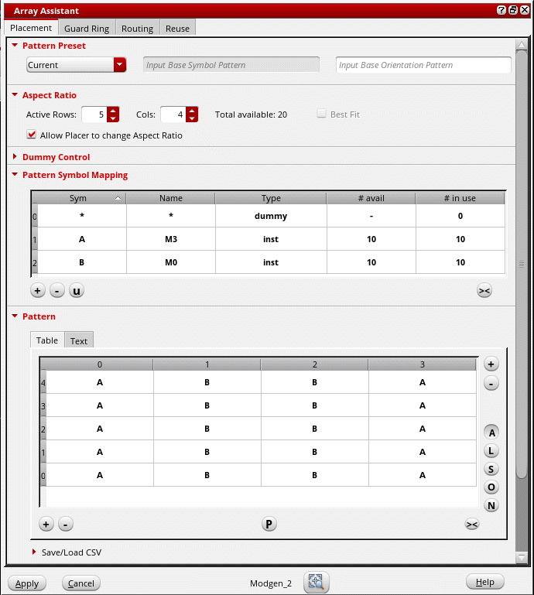Switch to the Guard Ring tab

(x=87, y=29)
